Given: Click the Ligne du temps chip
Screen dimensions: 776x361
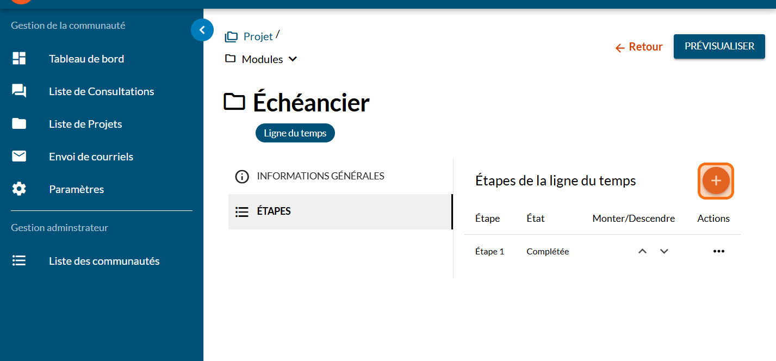Looking at the screenshot, I should click(295, 133).
